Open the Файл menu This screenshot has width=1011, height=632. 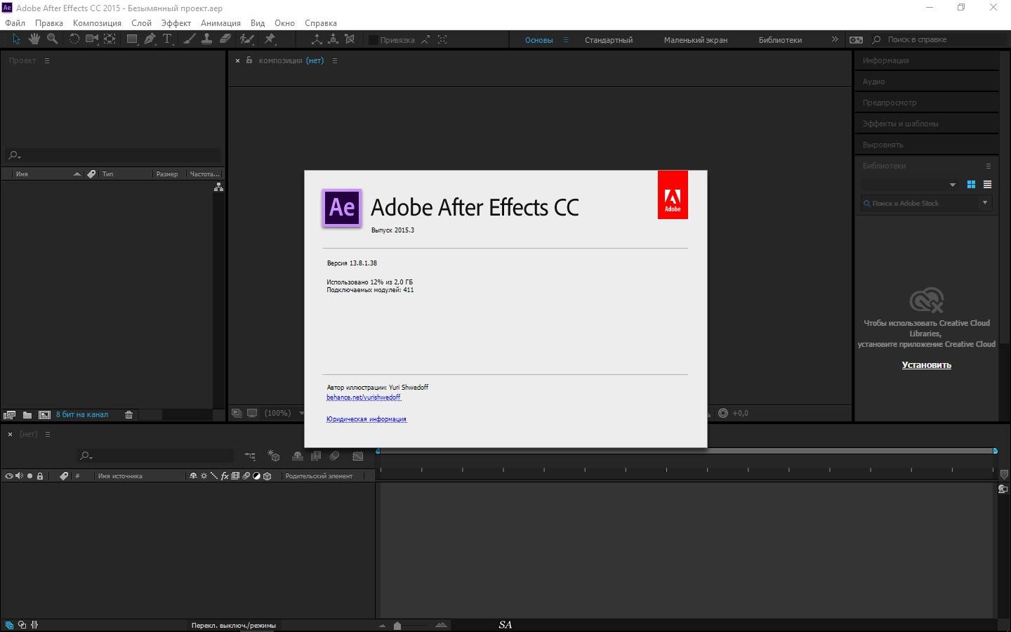[15, 22]
